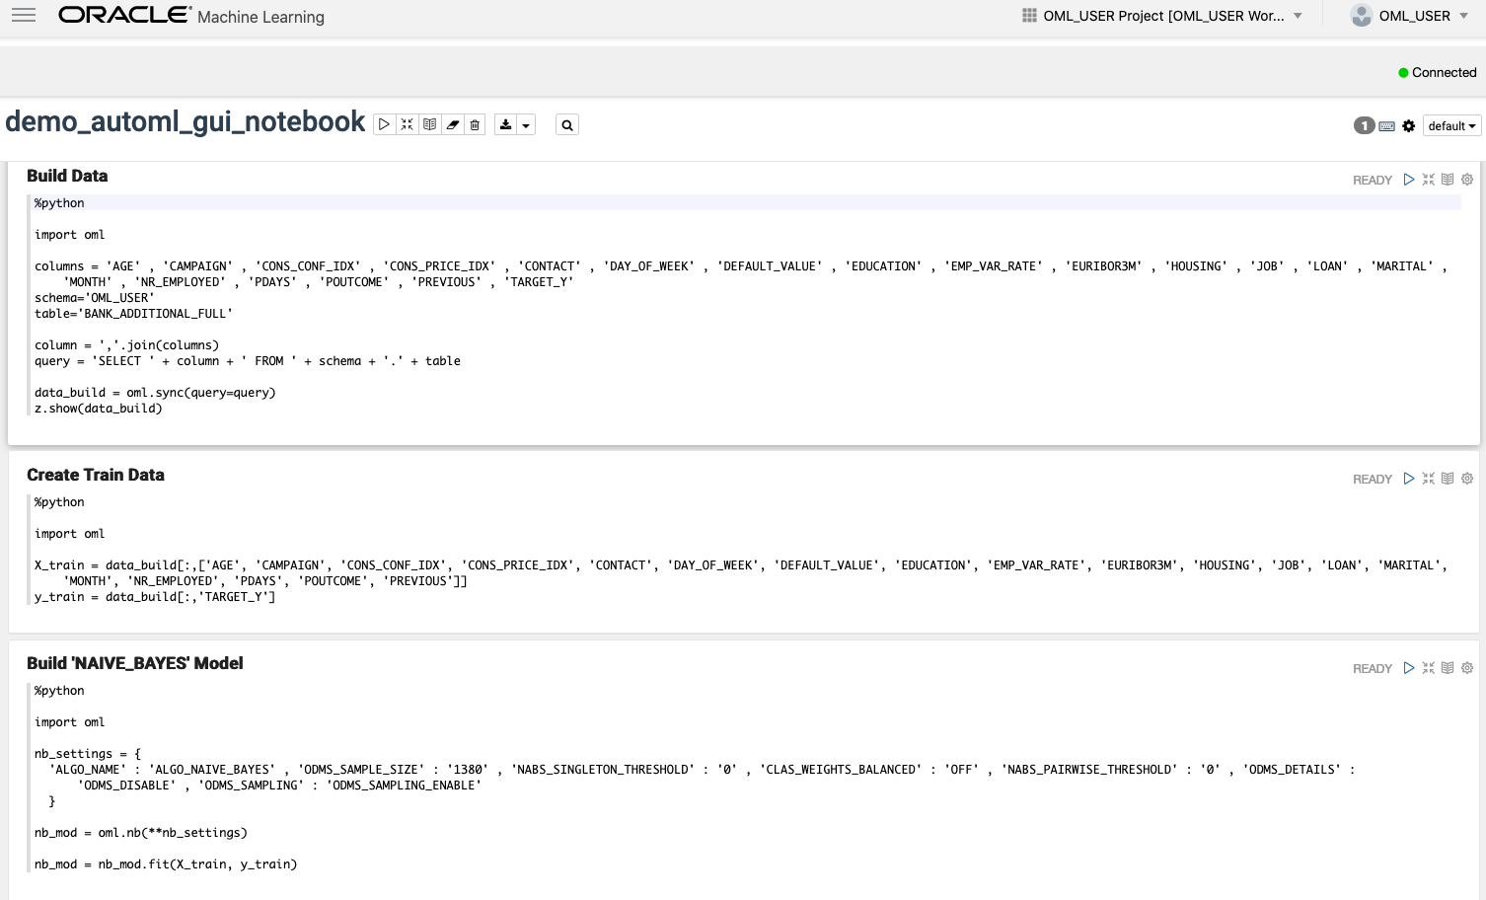The height and width of the screenshot is (900, 1486).
Task: Open notebook search with the magnifier icon
Action: [566, 124]
